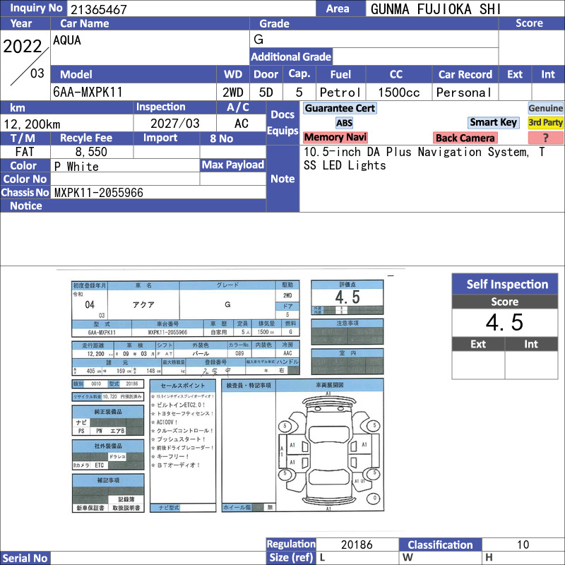Click the Serial No label
The image size is (565, 565).
(x=25, y=558)
